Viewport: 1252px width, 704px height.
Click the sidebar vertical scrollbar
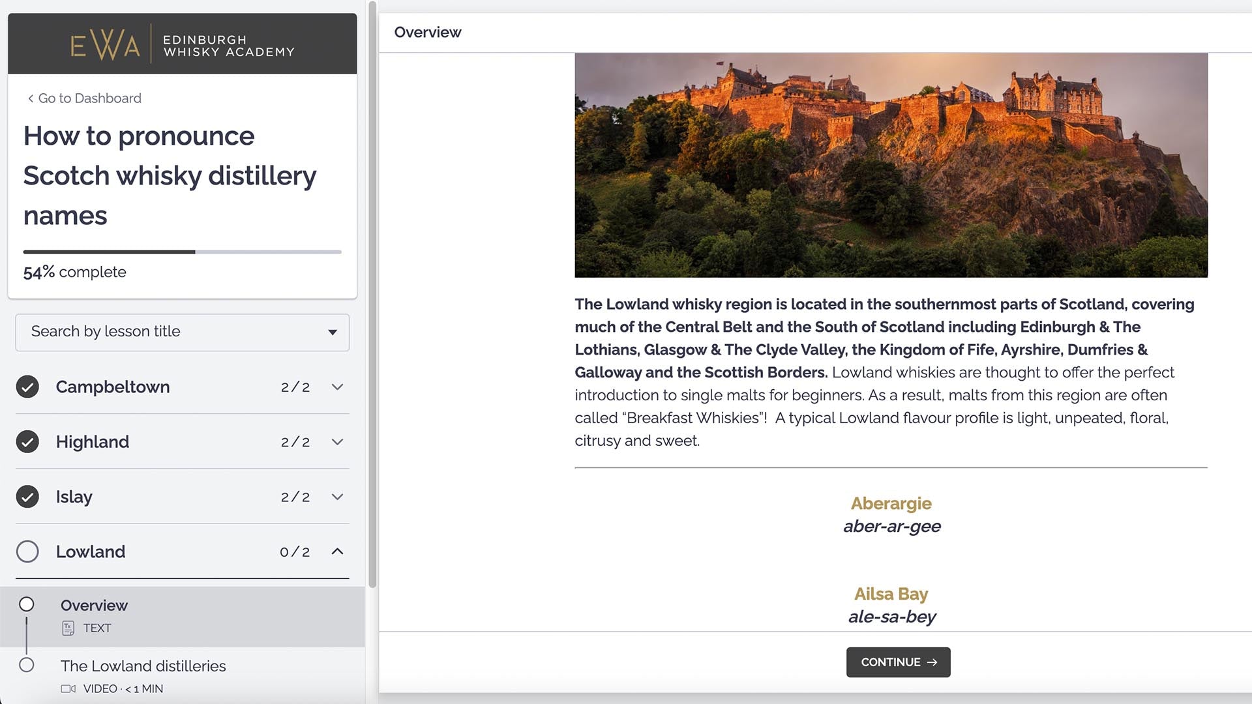click(x=372, y=293)
